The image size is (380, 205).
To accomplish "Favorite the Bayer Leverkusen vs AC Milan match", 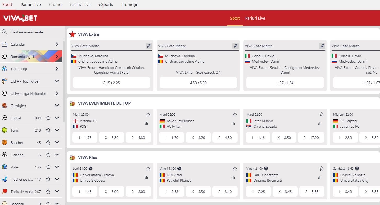I will [235, 114].
